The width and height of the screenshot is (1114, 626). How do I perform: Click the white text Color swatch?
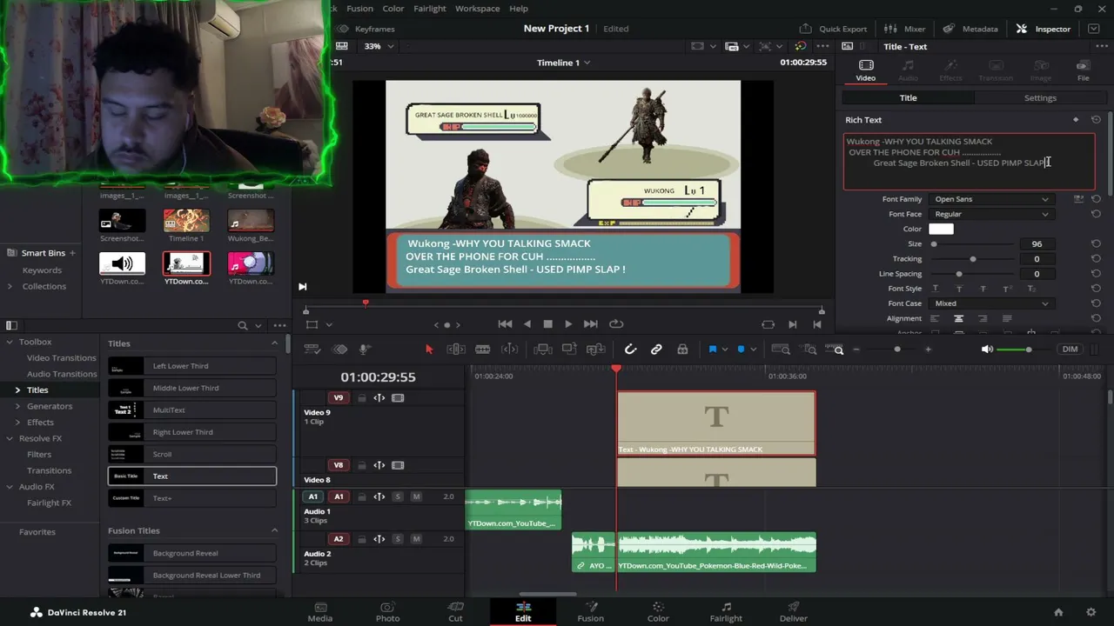pos(941,230)
